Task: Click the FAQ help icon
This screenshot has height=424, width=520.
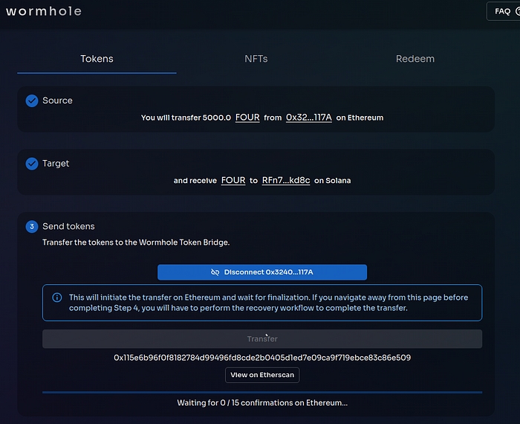Action: point(517,11)
